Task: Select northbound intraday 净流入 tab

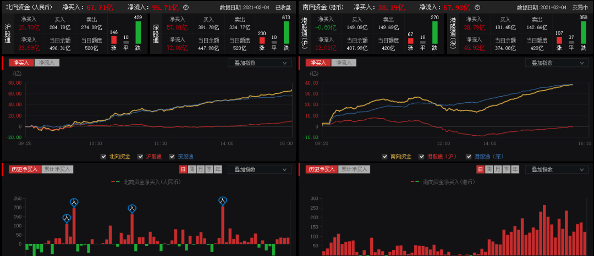Action: tap(47, 63)
